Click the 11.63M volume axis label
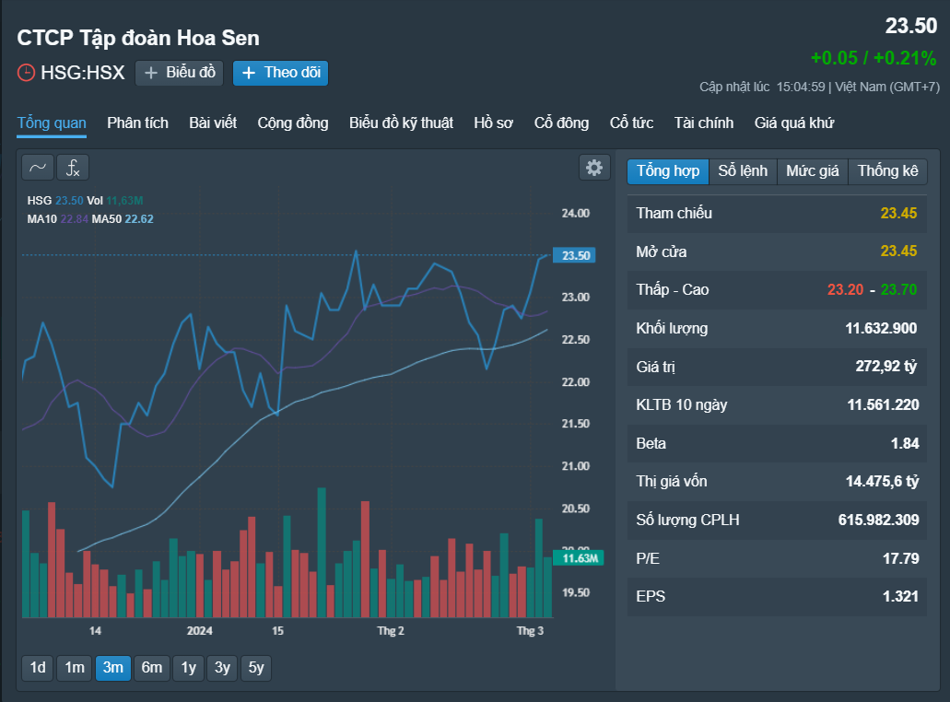Viewport: 950px width, 702px height. pyautogui.click(x=580, y=558)
